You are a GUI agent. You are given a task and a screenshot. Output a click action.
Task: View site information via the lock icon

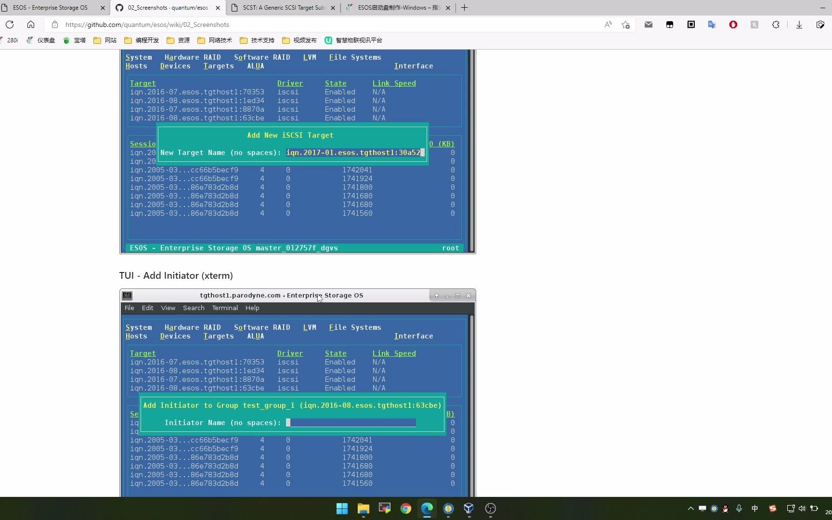55,25
